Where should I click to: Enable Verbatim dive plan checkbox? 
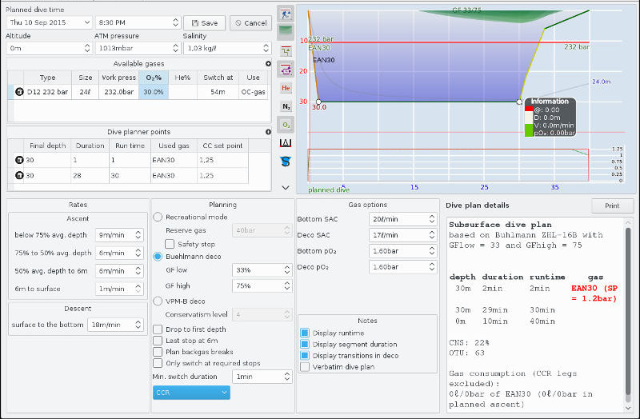[305, 366]
